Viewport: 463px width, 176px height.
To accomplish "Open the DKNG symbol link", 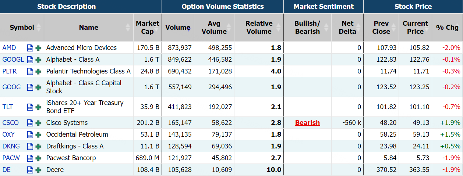I will [x=11, y=146].
